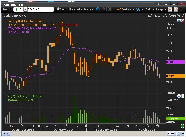
Task: Open the Related menu
Action: (76, 9)
